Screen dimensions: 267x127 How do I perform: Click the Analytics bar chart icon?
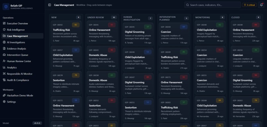(x=4, y=67)
